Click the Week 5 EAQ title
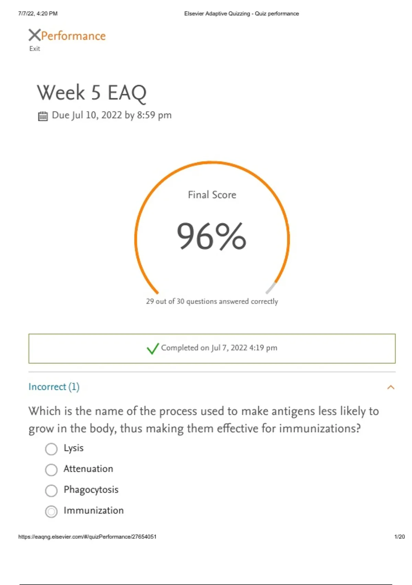The height and width of the screenshot is (585, 412). coord(92,93)
